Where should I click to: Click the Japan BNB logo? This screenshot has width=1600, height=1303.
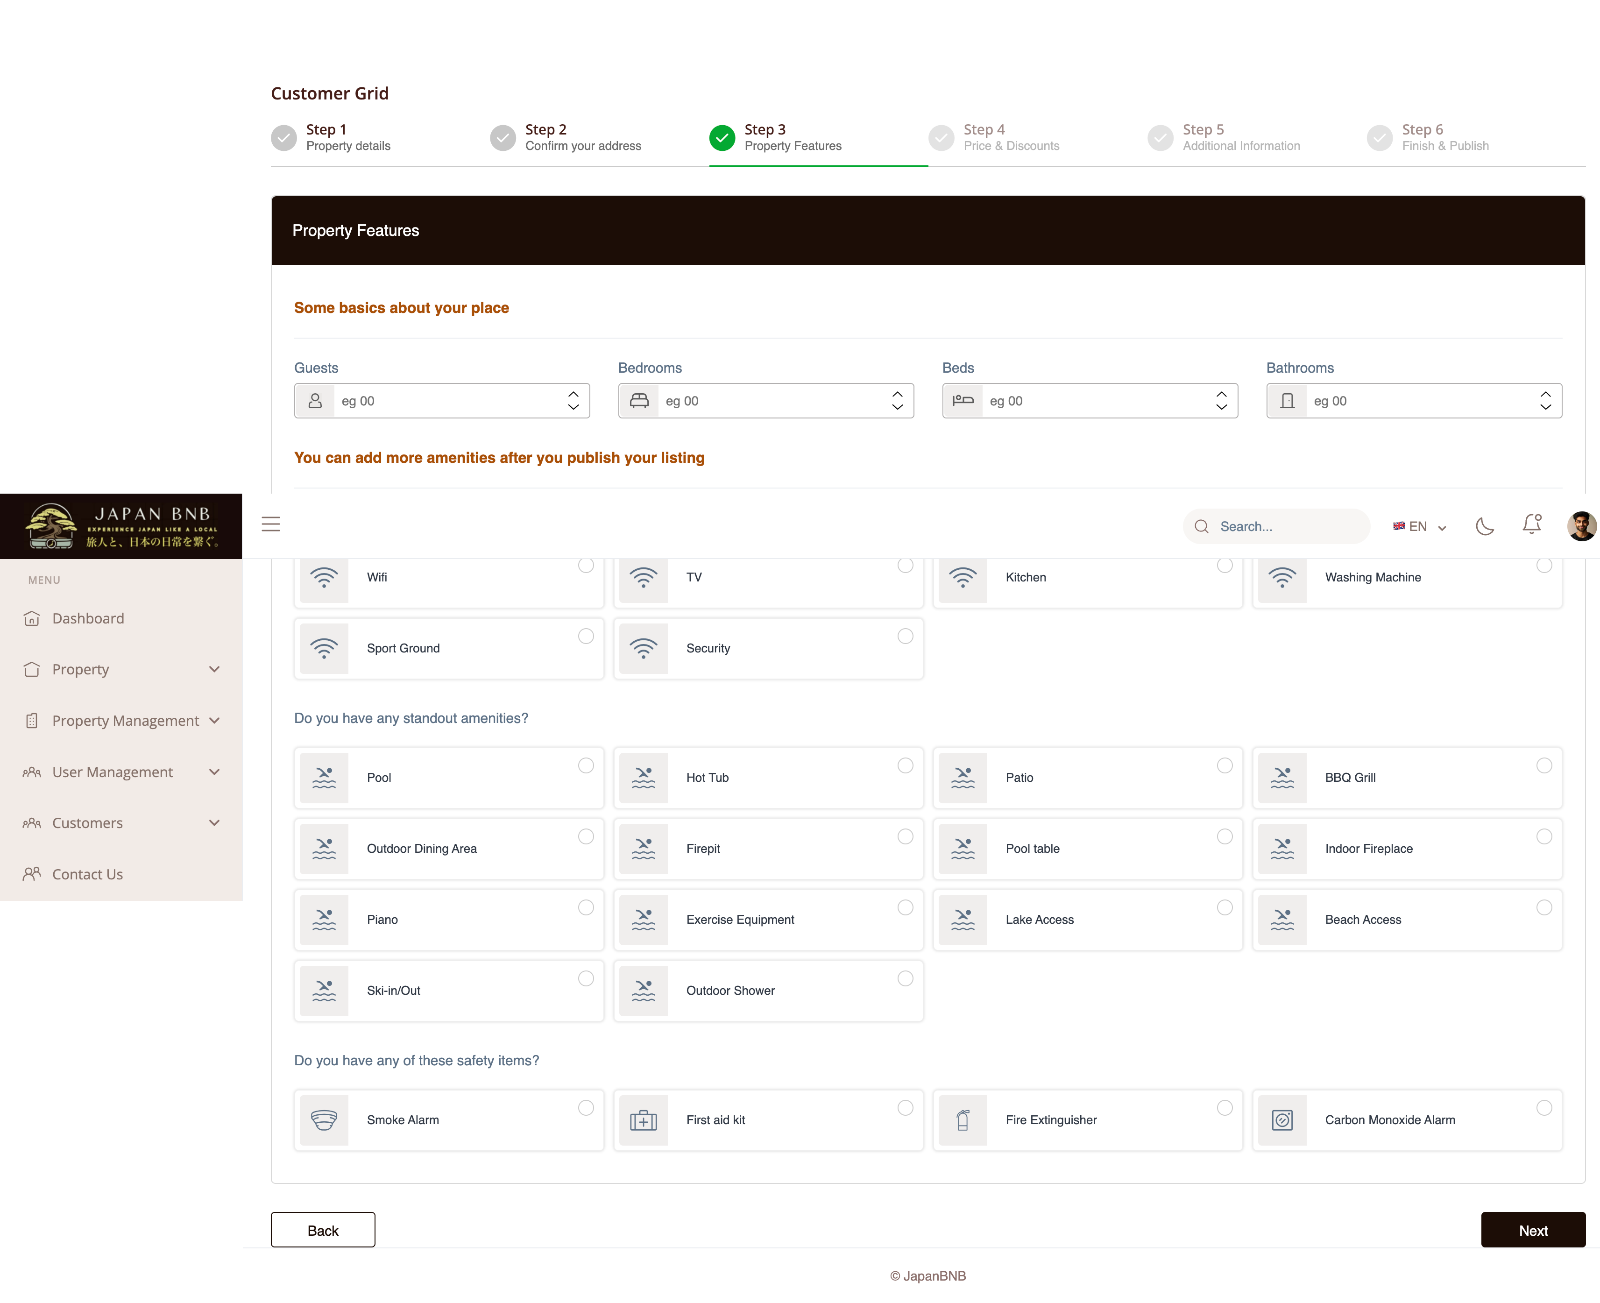(121, 525)
